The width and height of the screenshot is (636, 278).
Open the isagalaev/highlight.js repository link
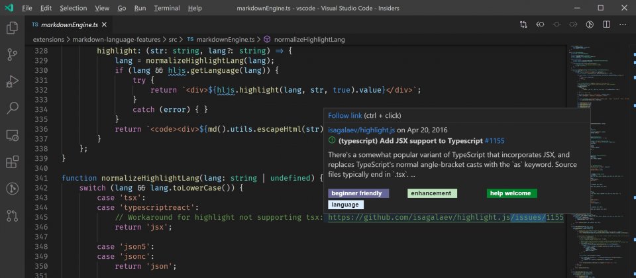(x=362, y=130)
